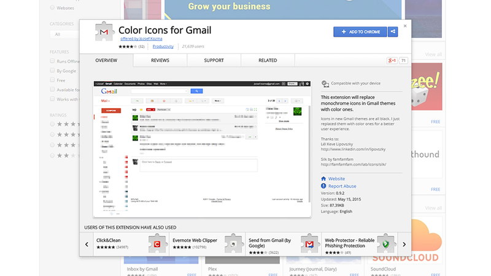Select the lowest visible star-rating radio filter
The image size is (491, 276).
[x=52, y=155]
